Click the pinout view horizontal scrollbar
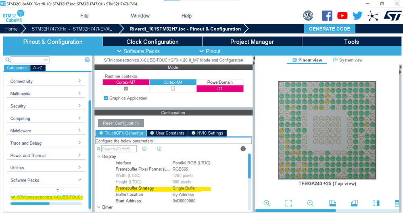The height and width of the screenshot is (215, 403). tap(296, 211)
